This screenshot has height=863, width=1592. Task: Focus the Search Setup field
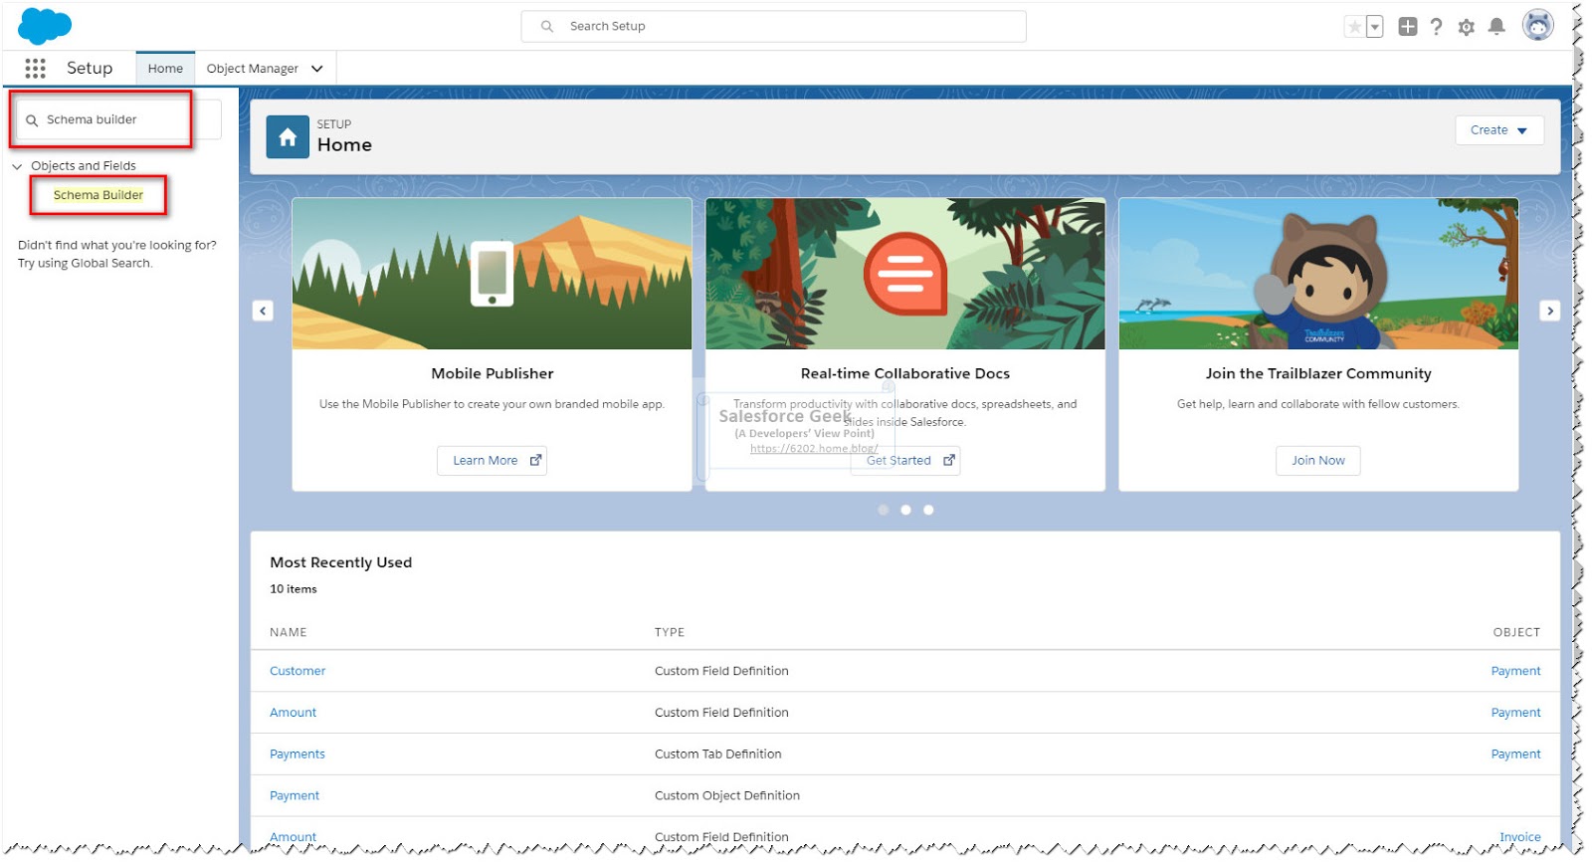[x=773, y=27]
